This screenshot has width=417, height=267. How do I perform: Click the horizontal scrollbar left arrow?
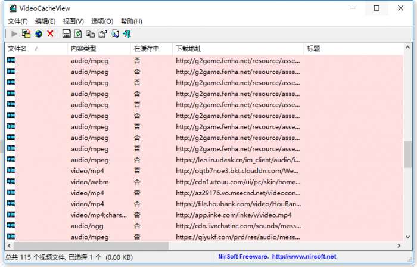[x=9, y=246]
